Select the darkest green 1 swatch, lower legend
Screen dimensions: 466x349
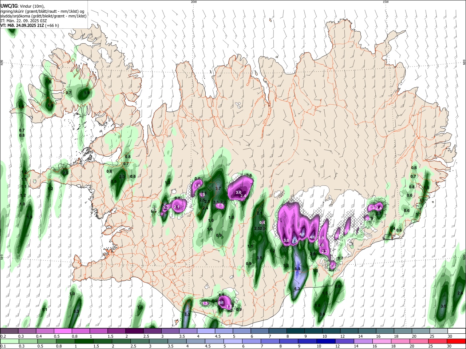[84, 341]
